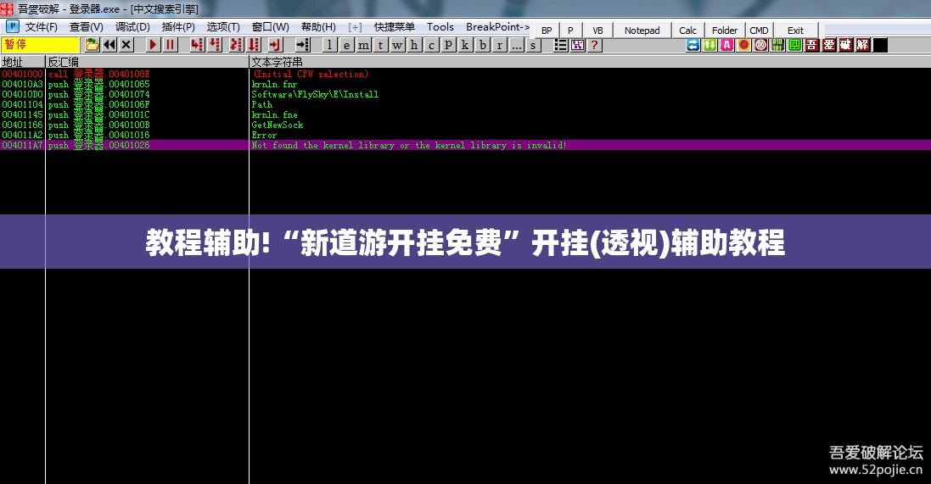Click the red '破' icon

(845, 45)
